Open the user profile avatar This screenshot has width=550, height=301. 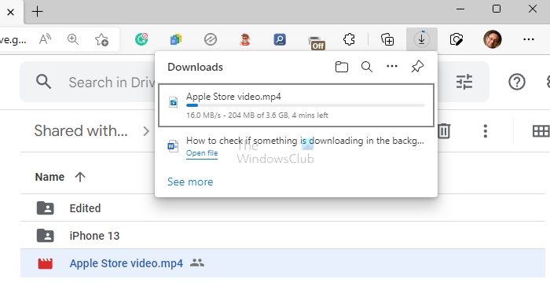coord(492,39)
